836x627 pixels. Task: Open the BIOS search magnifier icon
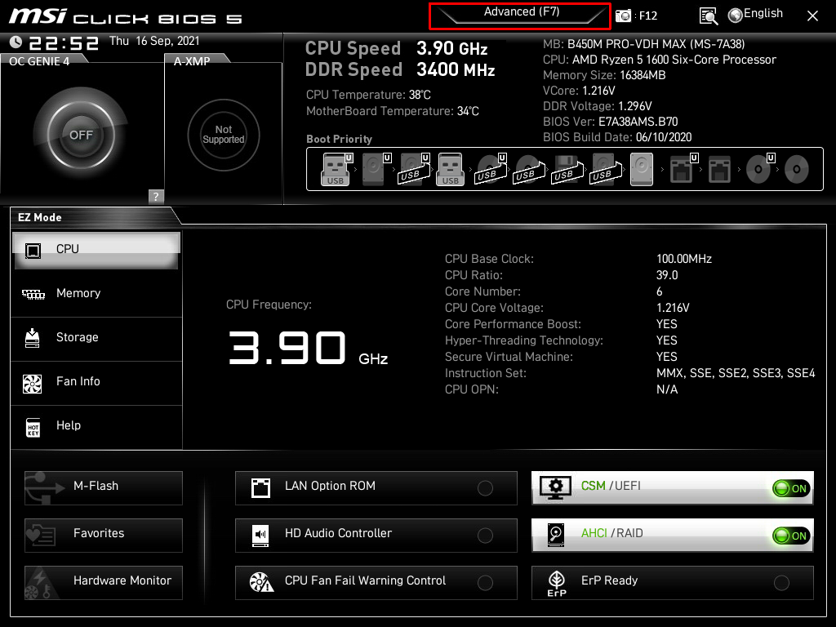(709, 16)
